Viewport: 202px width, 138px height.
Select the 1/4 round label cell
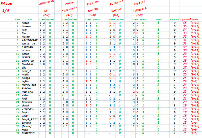click(6, 10)
